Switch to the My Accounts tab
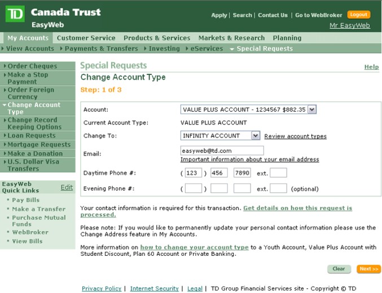The height and width of the screenshot is (293, 382). coord(28,38)
